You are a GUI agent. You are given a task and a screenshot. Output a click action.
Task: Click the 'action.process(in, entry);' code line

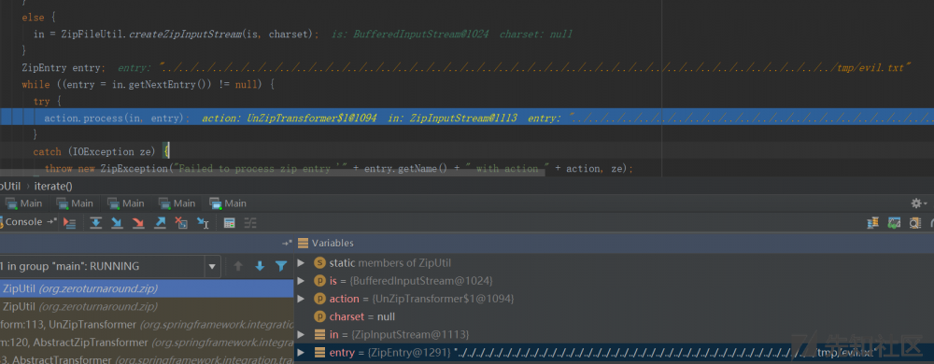point(117,119)
